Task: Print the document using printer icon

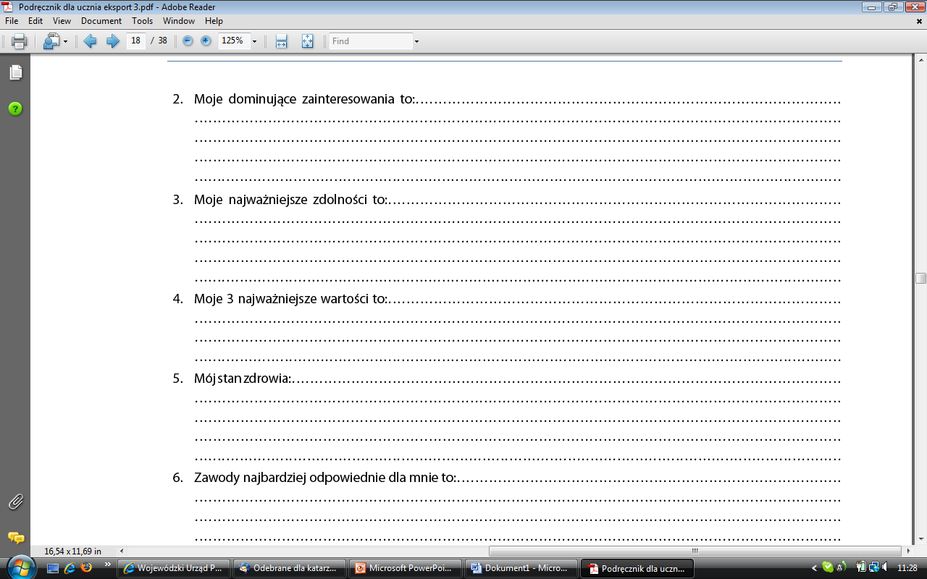Action: pos(20,41)
